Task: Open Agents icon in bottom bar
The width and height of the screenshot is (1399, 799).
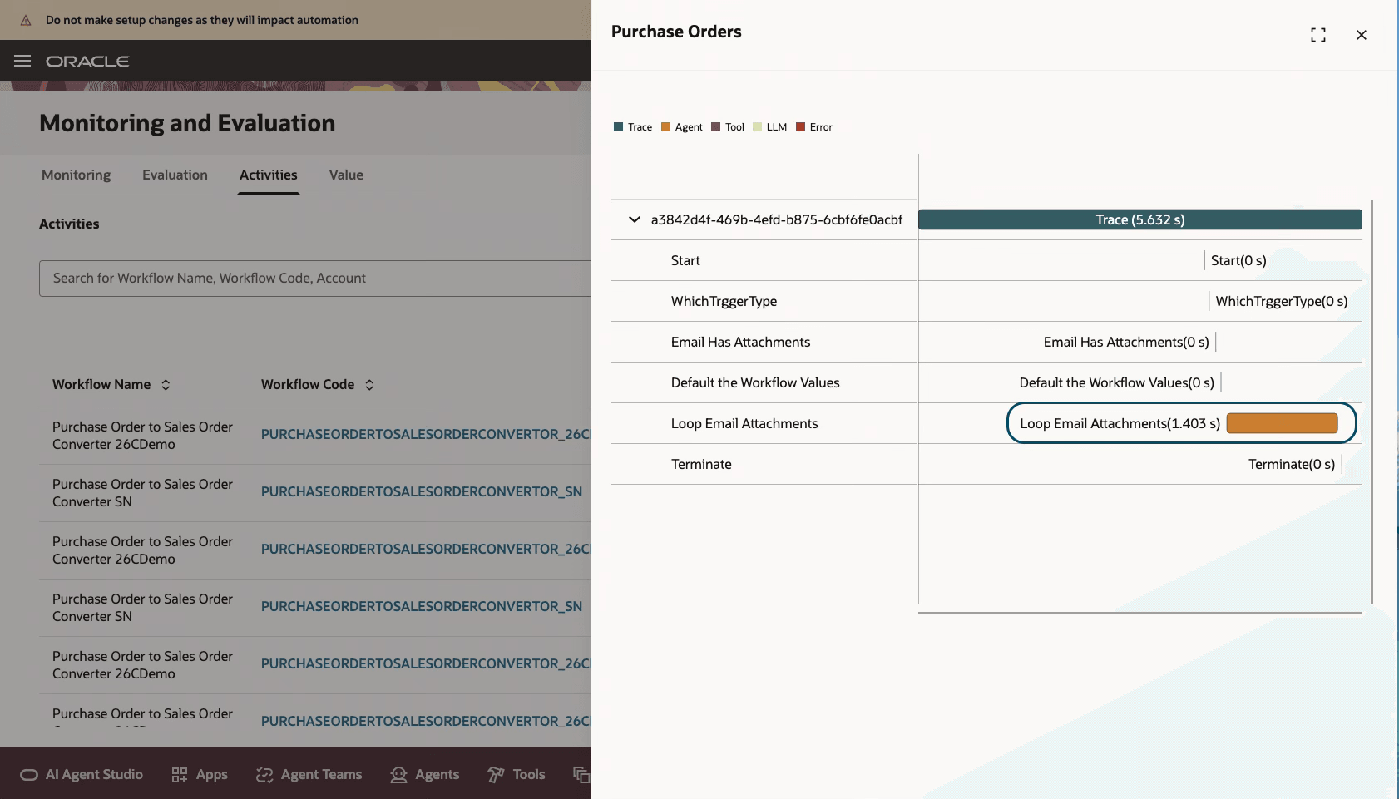Action: pyautogui.click(x=398, y=775)
